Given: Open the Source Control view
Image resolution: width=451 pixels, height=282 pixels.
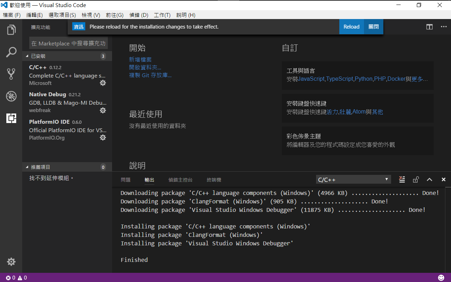Looking at the screenshot, I should coord(11,74).
